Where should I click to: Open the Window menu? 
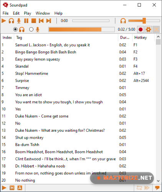coord(43,13)
